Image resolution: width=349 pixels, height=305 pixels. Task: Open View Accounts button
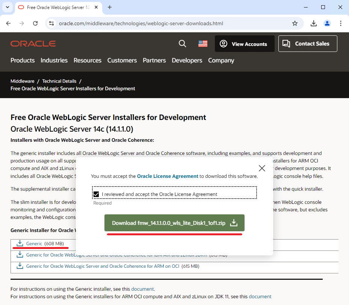245,44
